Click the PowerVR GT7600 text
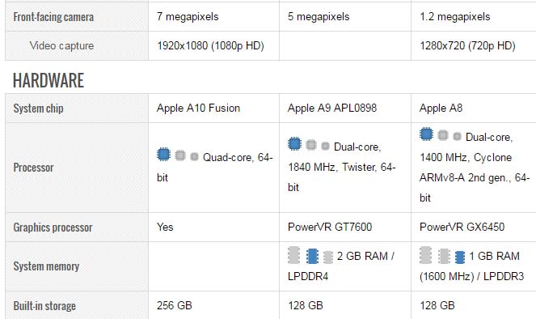The width and height of the screenshot is (536, 319). 330,227
